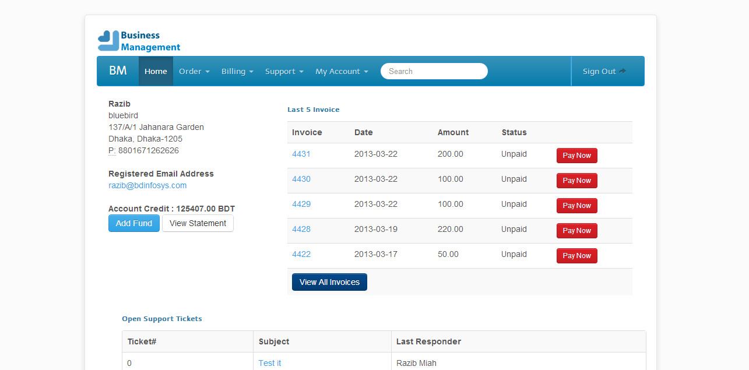This screenshot has width=749, height=370.
Task: Click the Business Management logo
Action: (139, 41)
